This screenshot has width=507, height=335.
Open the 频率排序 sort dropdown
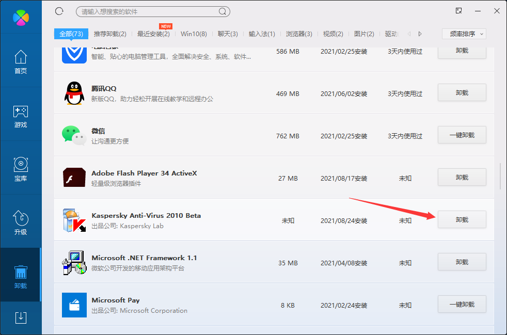point(464,34)
